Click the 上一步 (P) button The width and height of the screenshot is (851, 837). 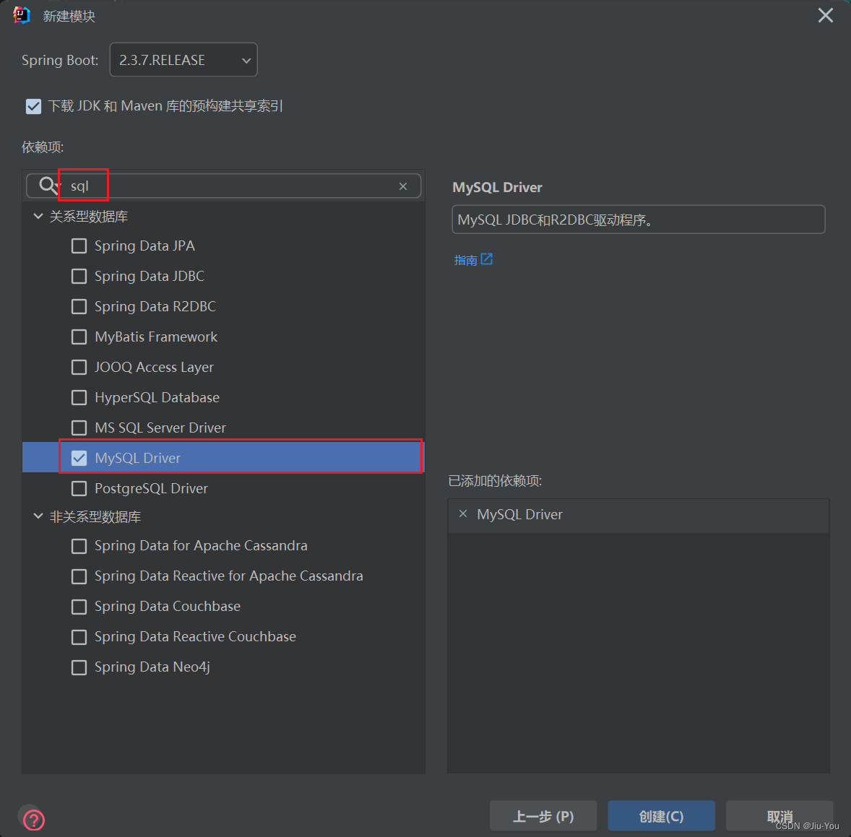tap(543, 816)
